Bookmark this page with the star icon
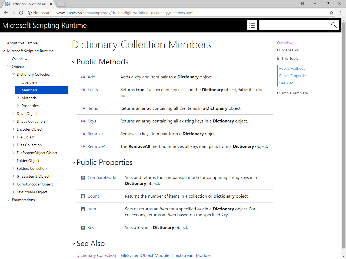346x259 pixels. [331, 13]
